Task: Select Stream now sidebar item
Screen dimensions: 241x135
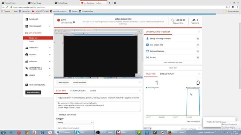Action: click(38, 38)
